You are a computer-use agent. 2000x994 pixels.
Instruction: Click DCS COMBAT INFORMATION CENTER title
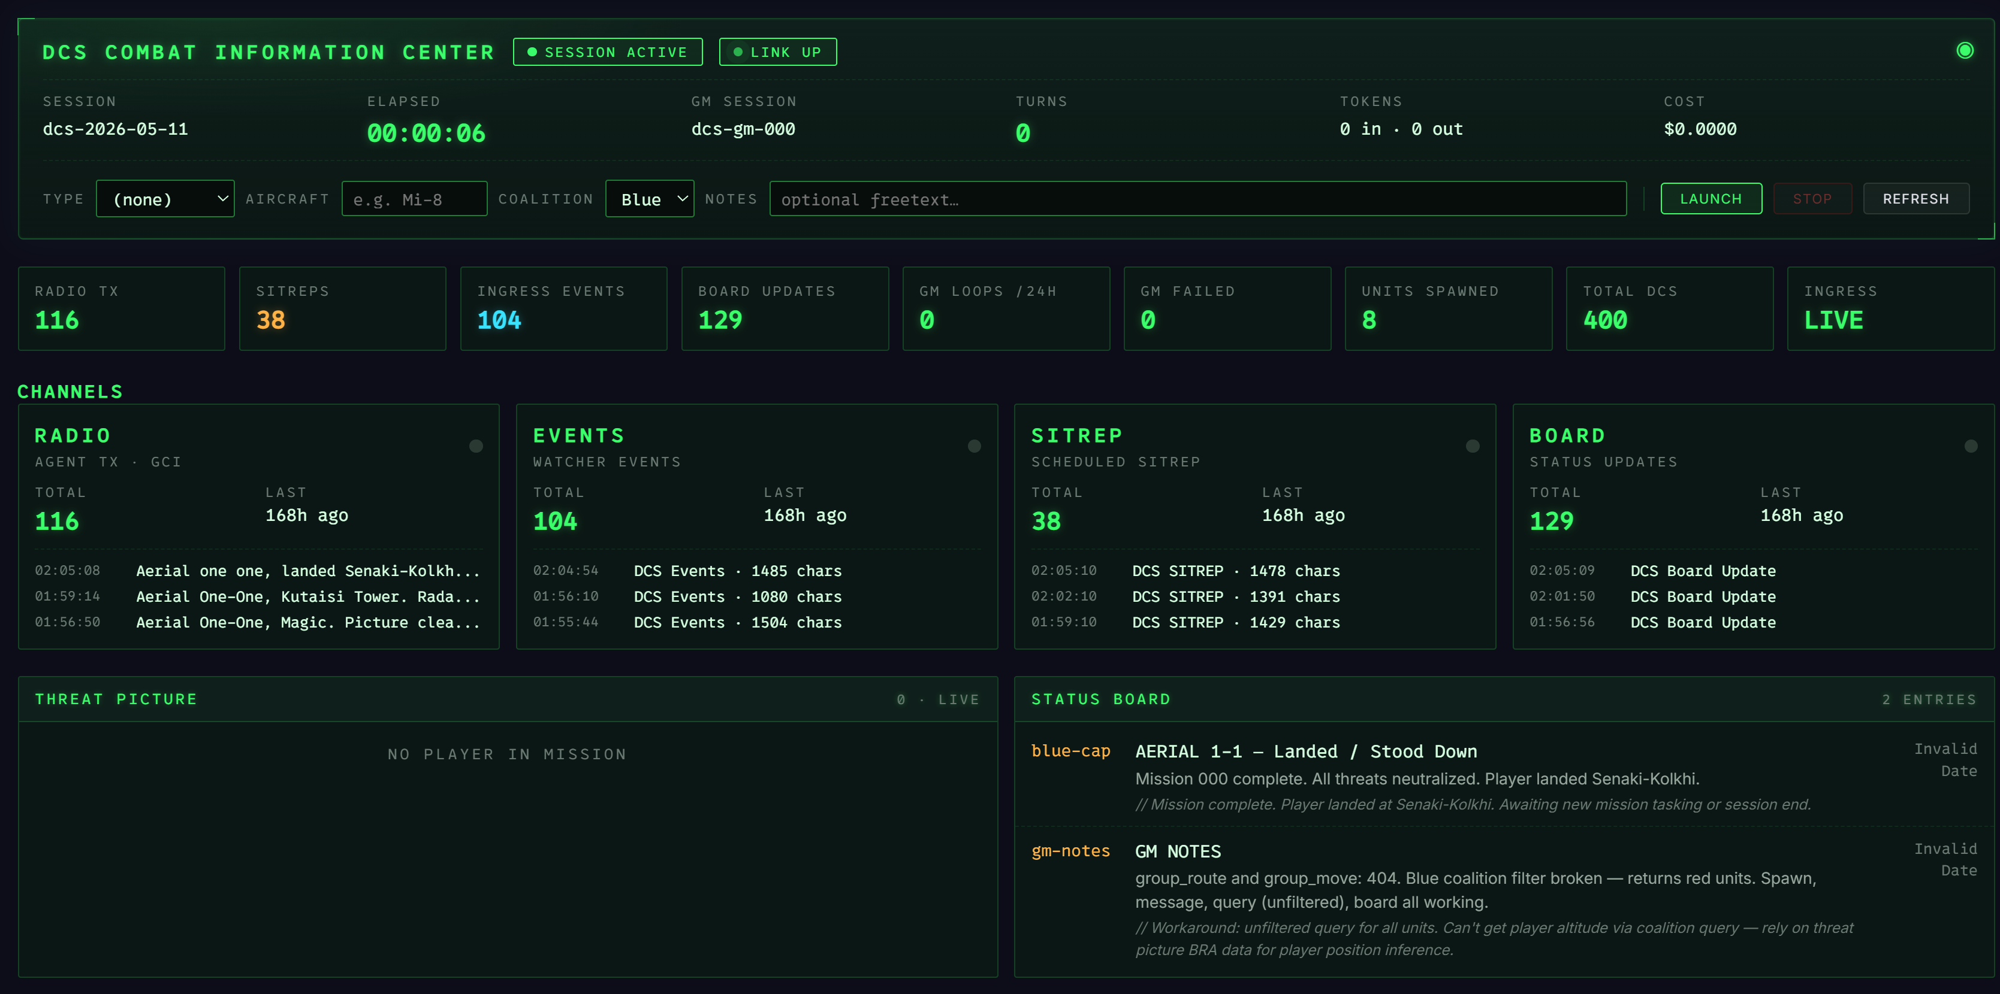269,52
